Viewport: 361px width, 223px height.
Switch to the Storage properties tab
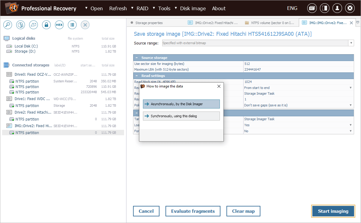(x=149, y=23)
